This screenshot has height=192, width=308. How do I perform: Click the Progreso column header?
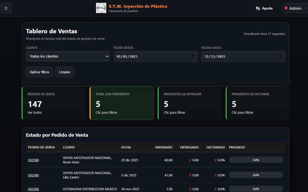coord(237,147)
